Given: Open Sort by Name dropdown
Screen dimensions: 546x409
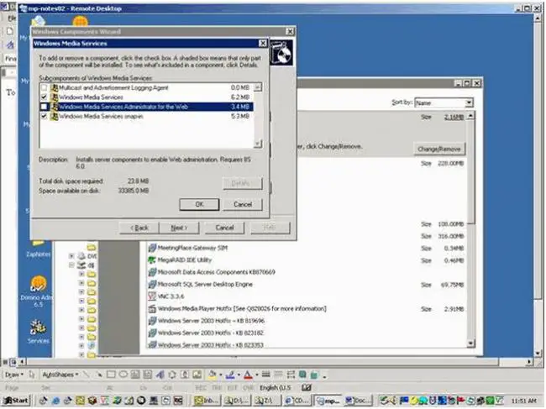Looking at the screenshot, I should click(469, 102).
